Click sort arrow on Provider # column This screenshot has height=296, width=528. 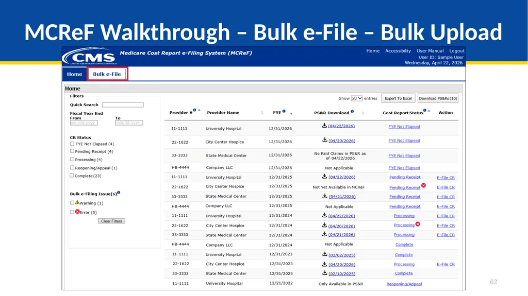[200, 110]
